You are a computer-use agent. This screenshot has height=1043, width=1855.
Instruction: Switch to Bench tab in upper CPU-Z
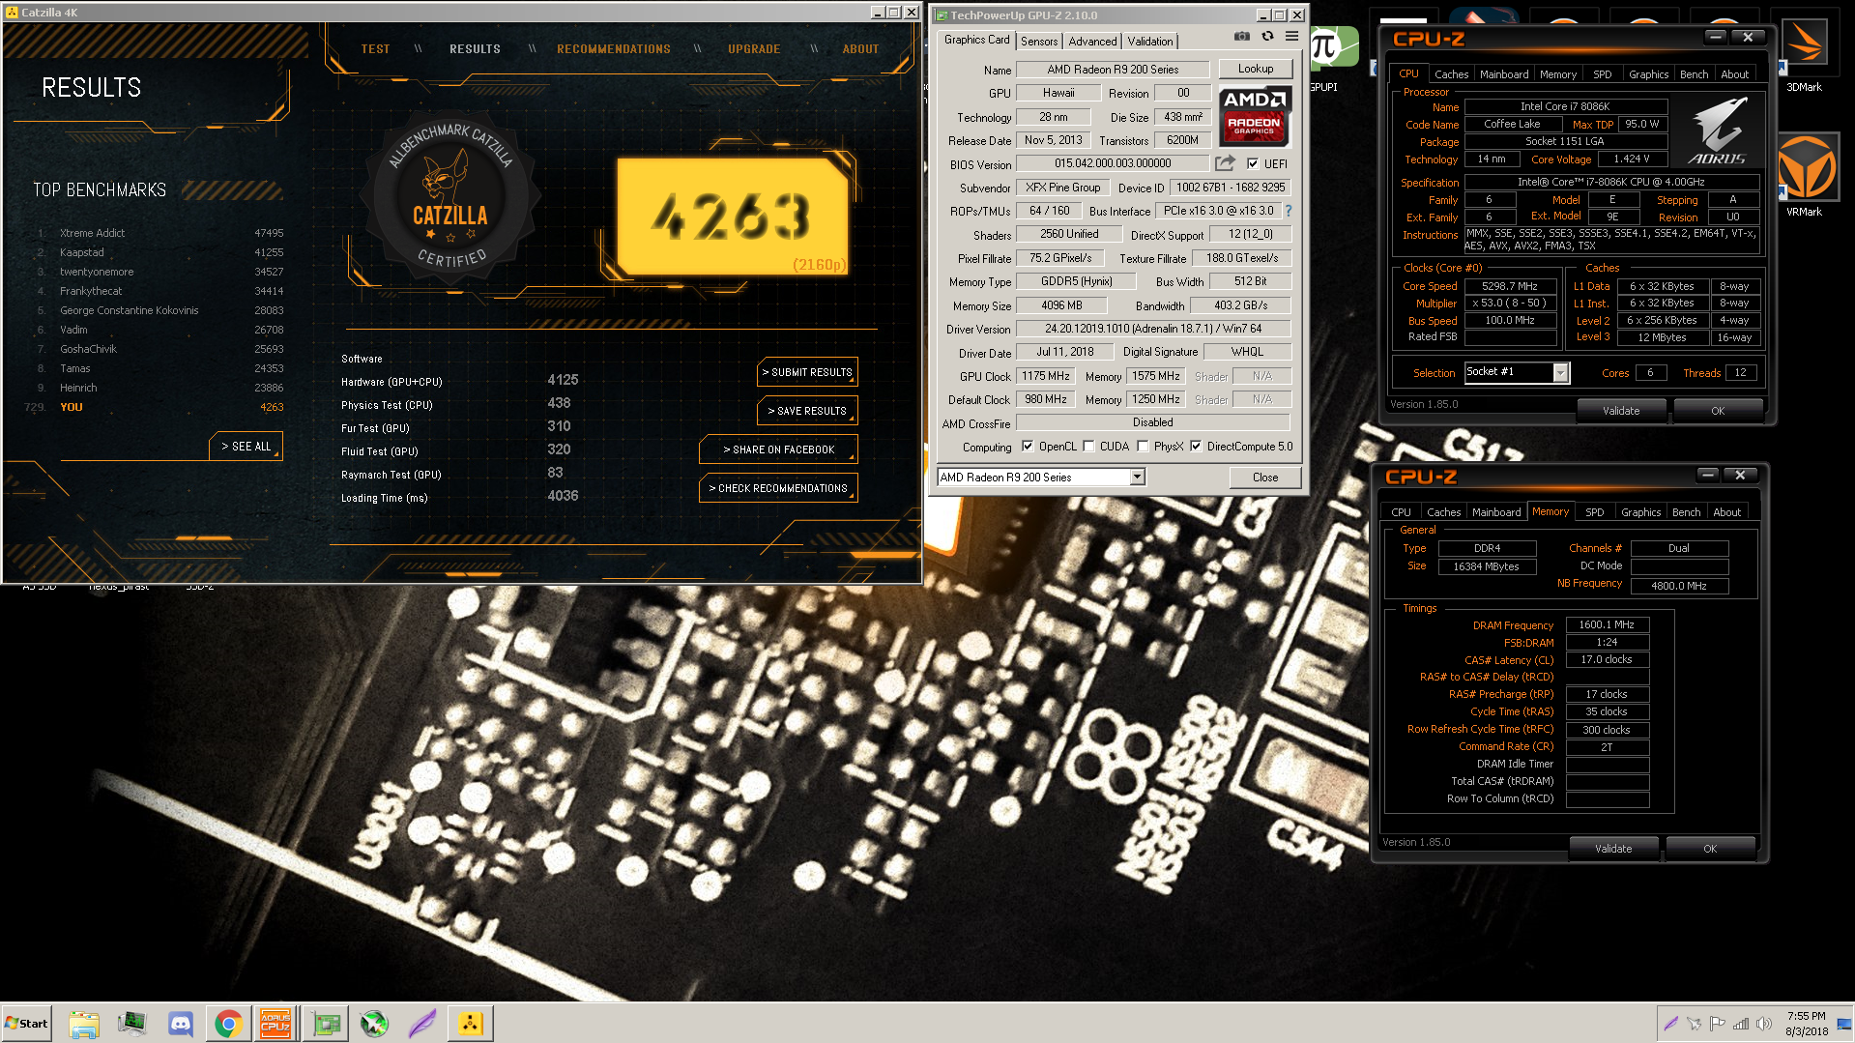1694,74
